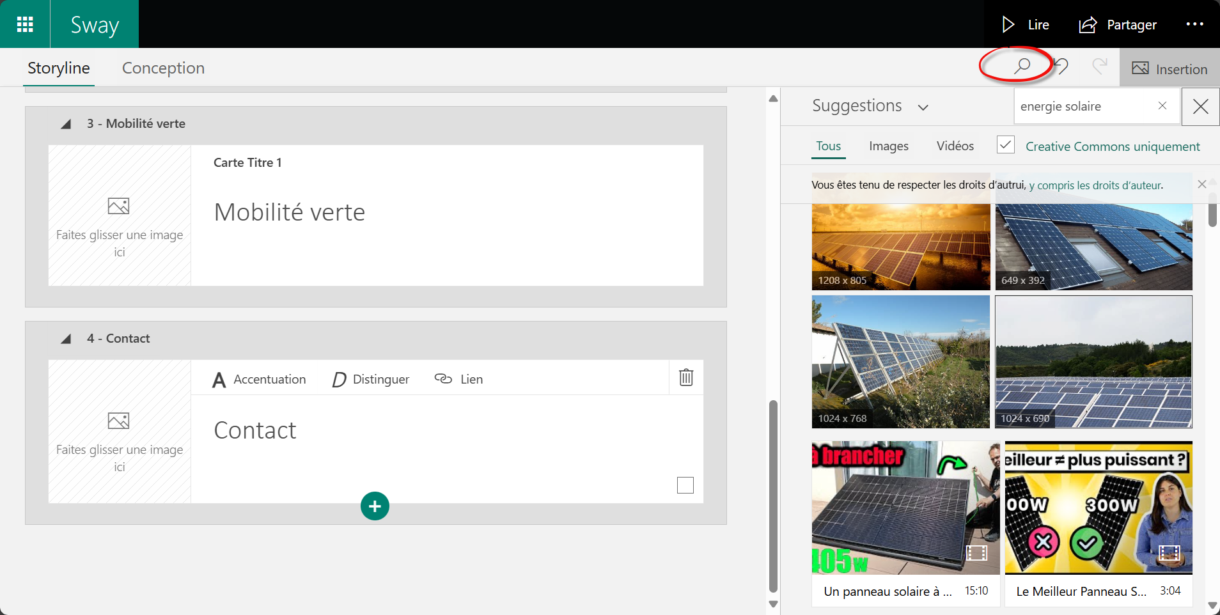This screenshot has width=1220, height=615.
Task: Click the undo arrow icon
Action: tap(1061, 66)
